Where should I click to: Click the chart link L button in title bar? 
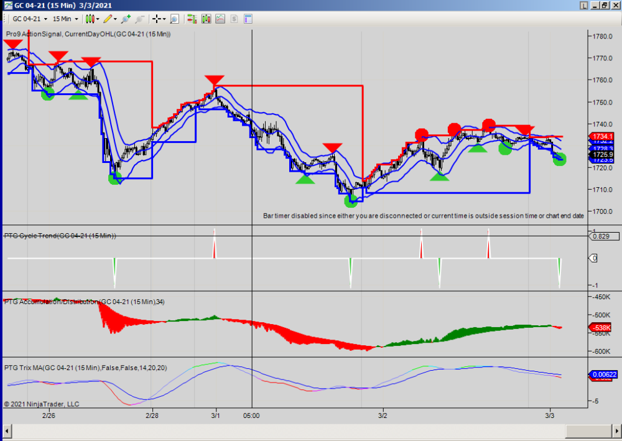click(583, 5)
